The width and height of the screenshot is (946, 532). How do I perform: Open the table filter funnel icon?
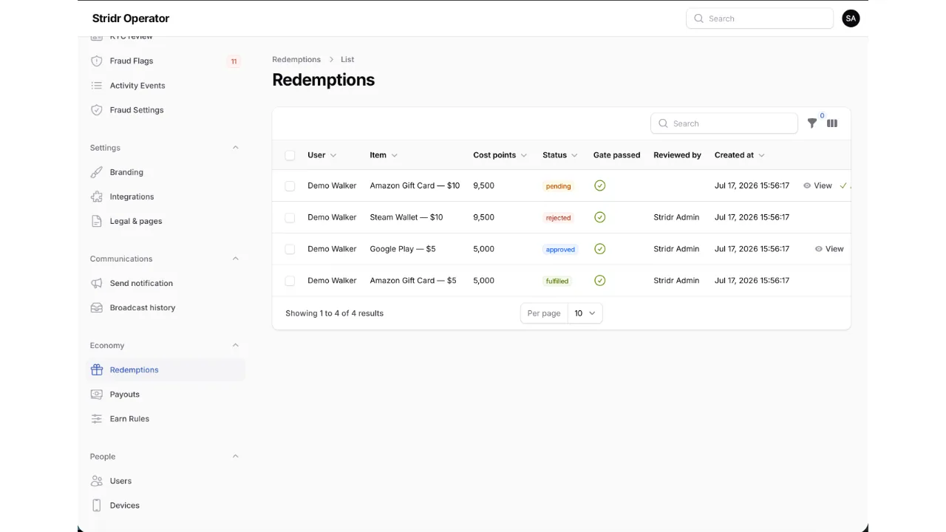coord(812,123)
